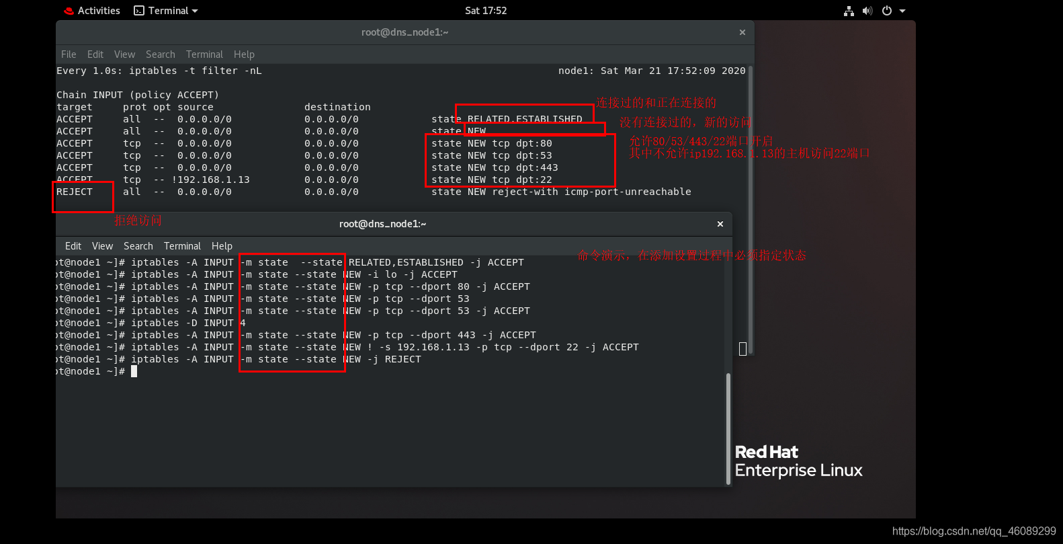Click 'state NEW tcp dpt:80' rule text
This screenshot has width=1063, height=544.
[492, 143]
